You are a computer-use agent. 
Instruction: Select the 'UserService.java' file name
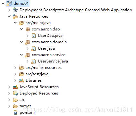(53, 61)
